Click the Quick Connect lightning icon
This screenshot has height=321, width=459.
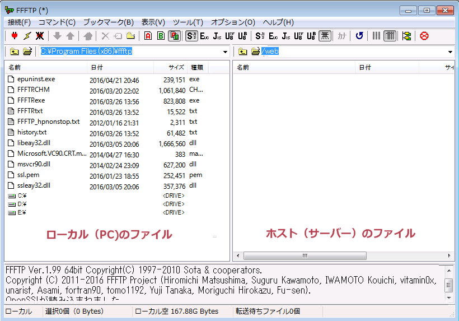(x=27, y=36)
